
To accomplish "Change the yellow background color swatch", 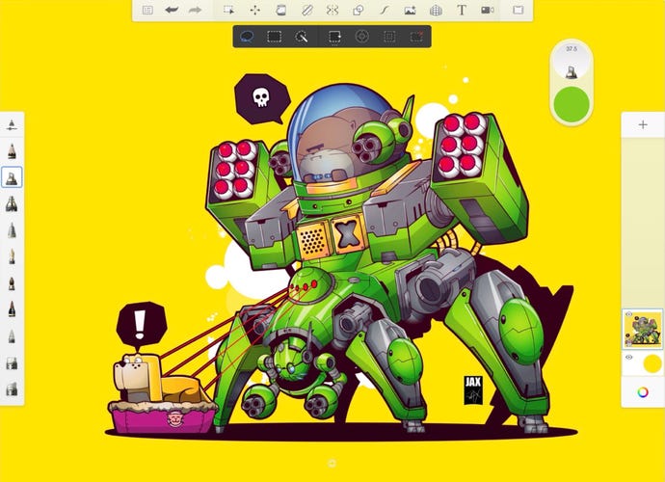I will [652, 364].
